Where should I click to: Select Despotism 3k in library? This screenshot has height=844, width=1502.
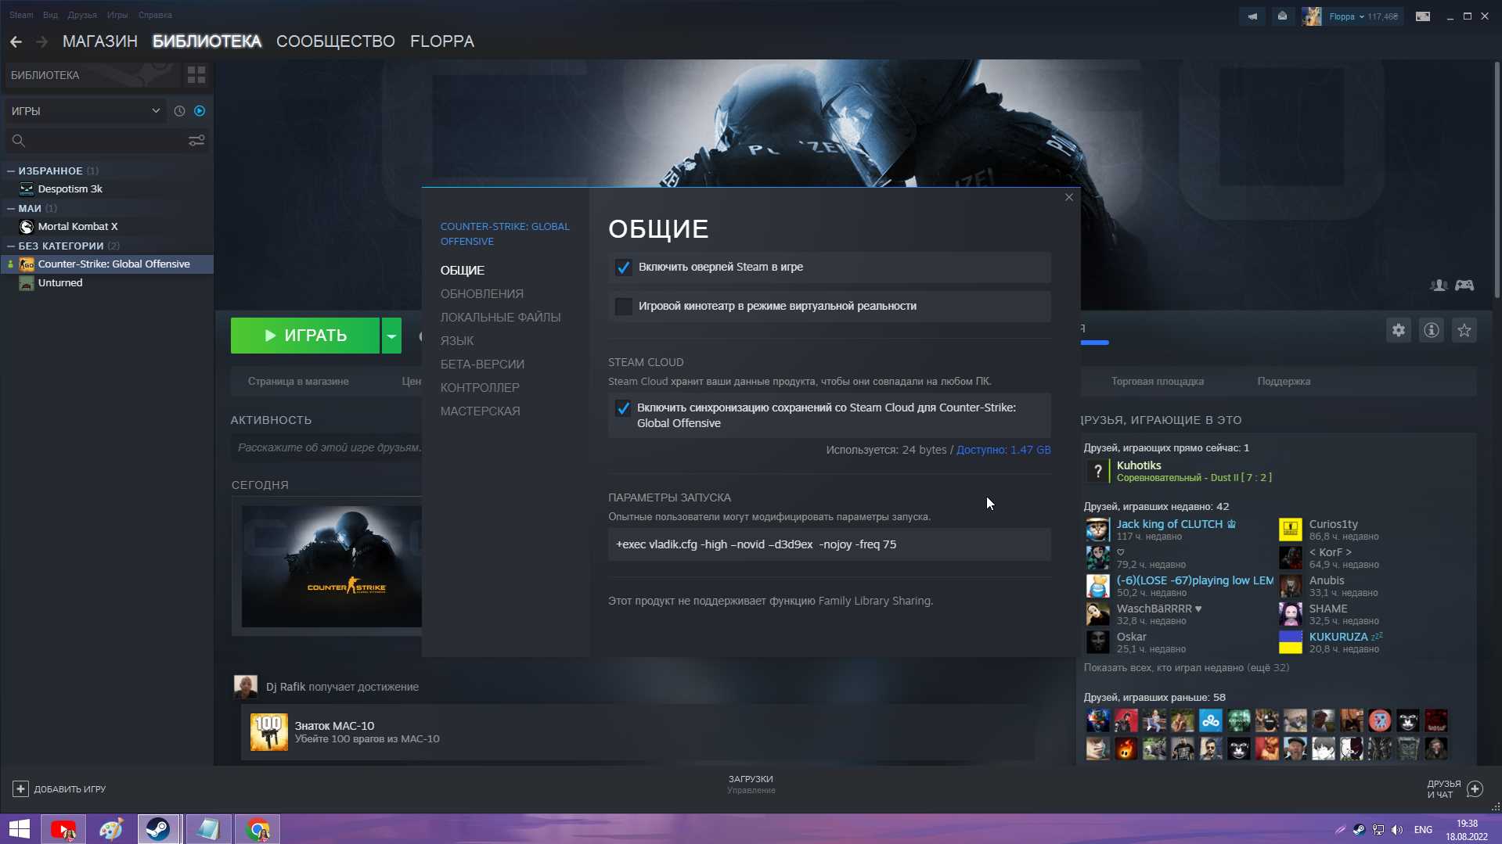point(70,189)
